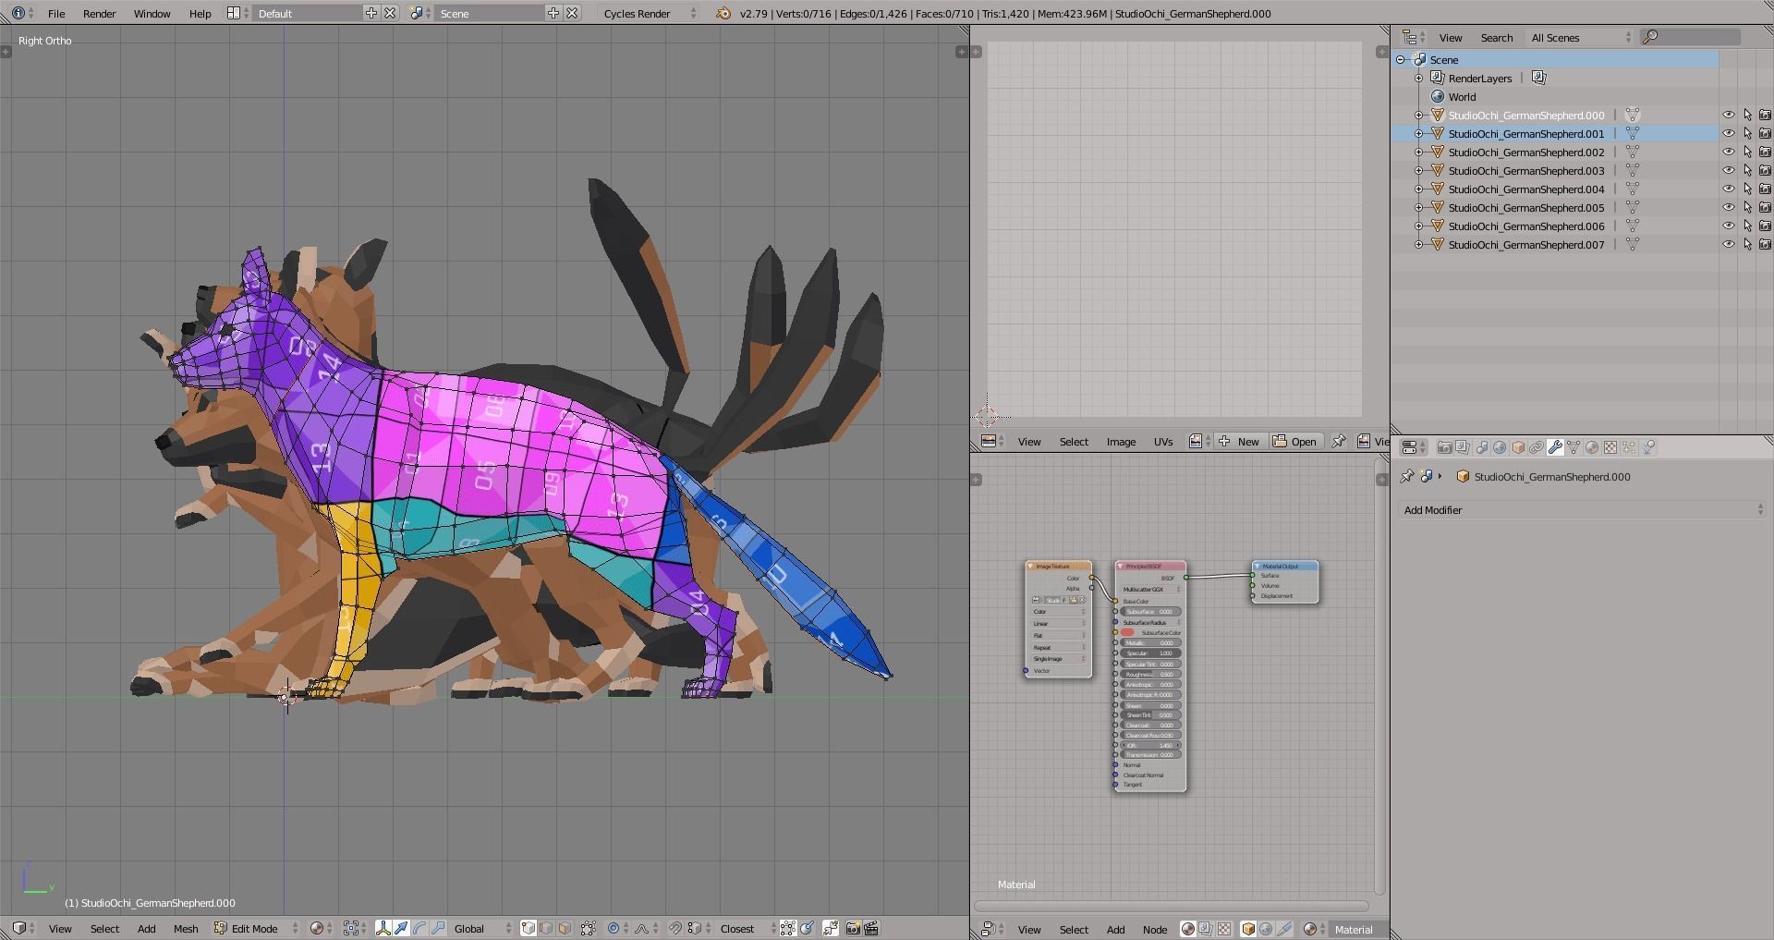
Task: Open the Material properties tab
Action: tap(1592, 447)
